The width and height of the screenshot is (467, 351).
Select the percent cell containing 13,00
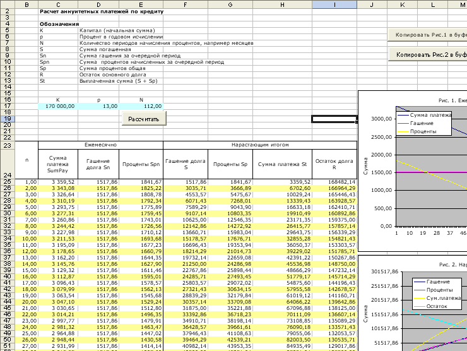point(98,106)
